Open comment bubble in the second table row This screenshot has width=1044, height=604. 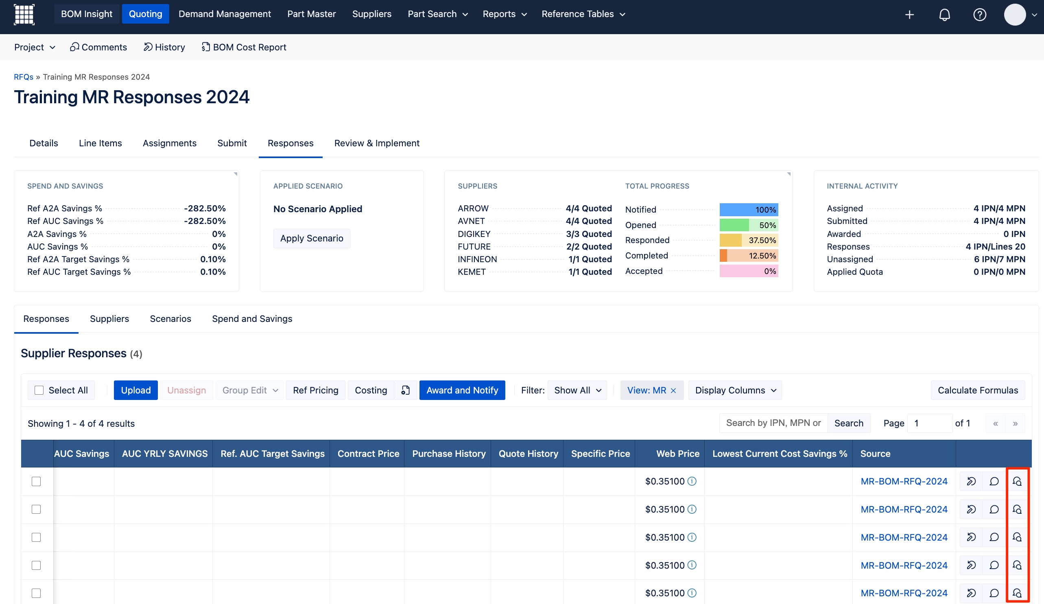[994, 509]
